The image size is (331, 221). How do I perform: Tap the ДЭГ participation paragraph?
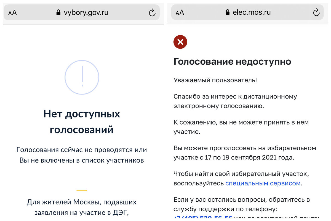82,207
